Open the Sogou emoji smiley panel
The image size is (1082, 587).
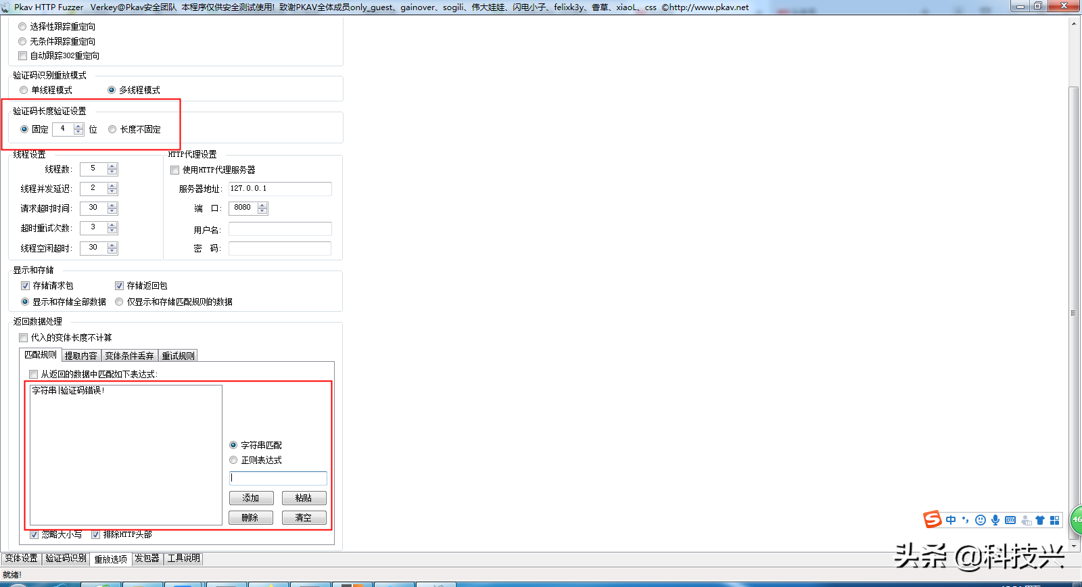point(981,520)
